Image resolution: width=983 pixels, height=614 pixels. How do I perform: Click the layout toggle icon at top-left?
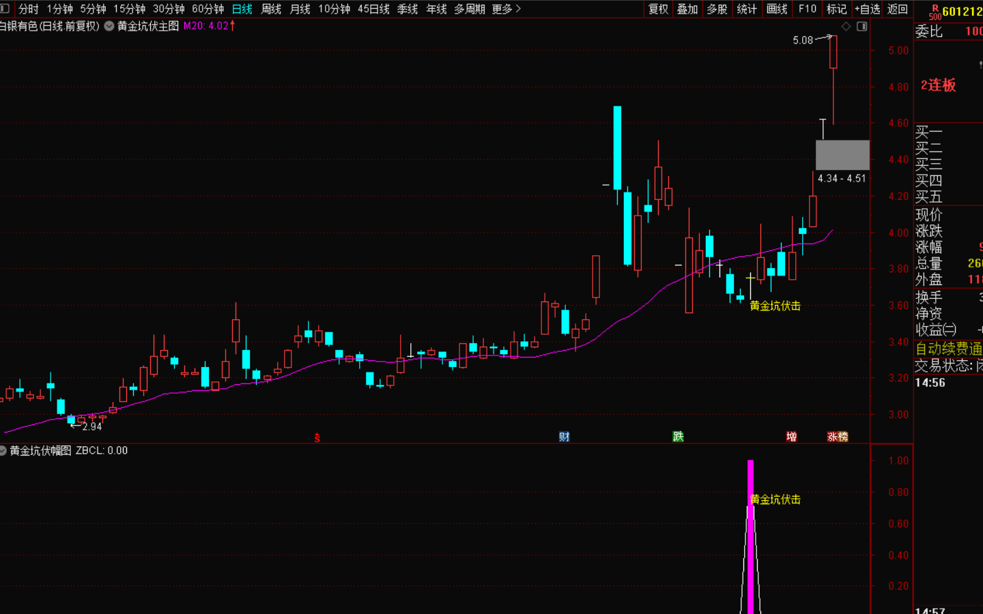coord(5,8)
